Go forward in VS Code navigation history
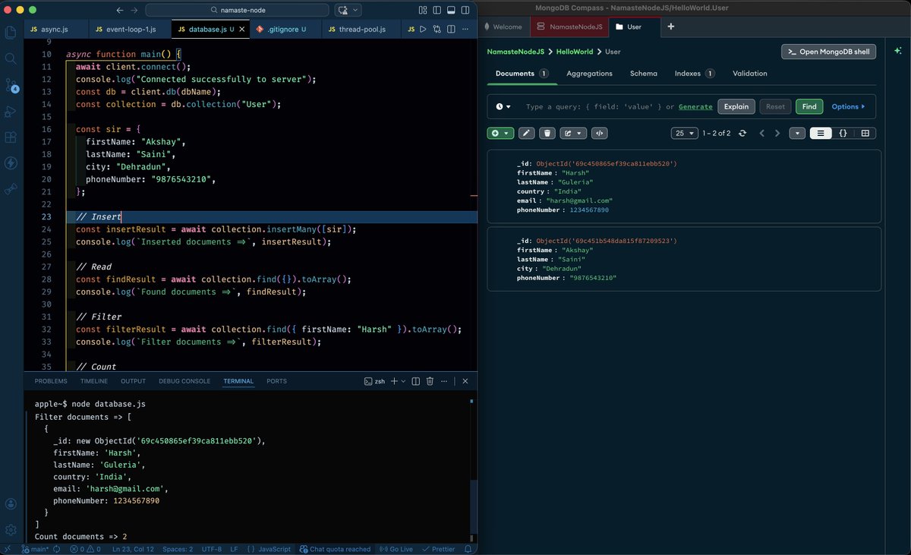The width and height of the screenshot is (911, 555). pyautogui.click(x=134, y=11)
